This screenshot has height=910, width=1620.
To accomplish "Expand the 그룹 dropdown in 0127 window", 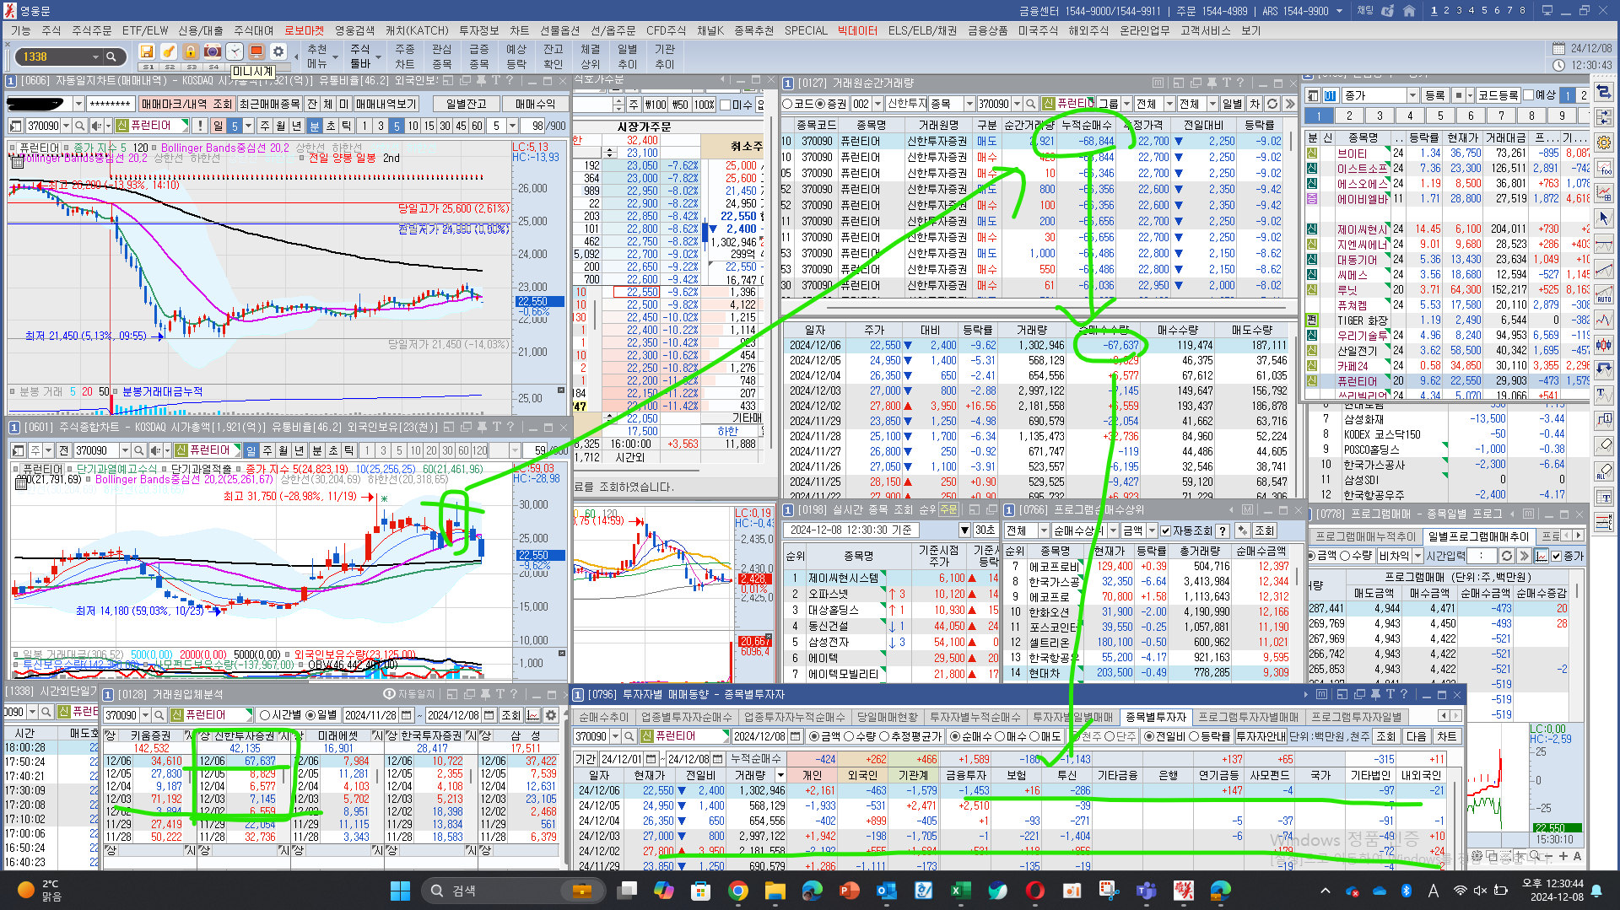I will point(1126,104).
